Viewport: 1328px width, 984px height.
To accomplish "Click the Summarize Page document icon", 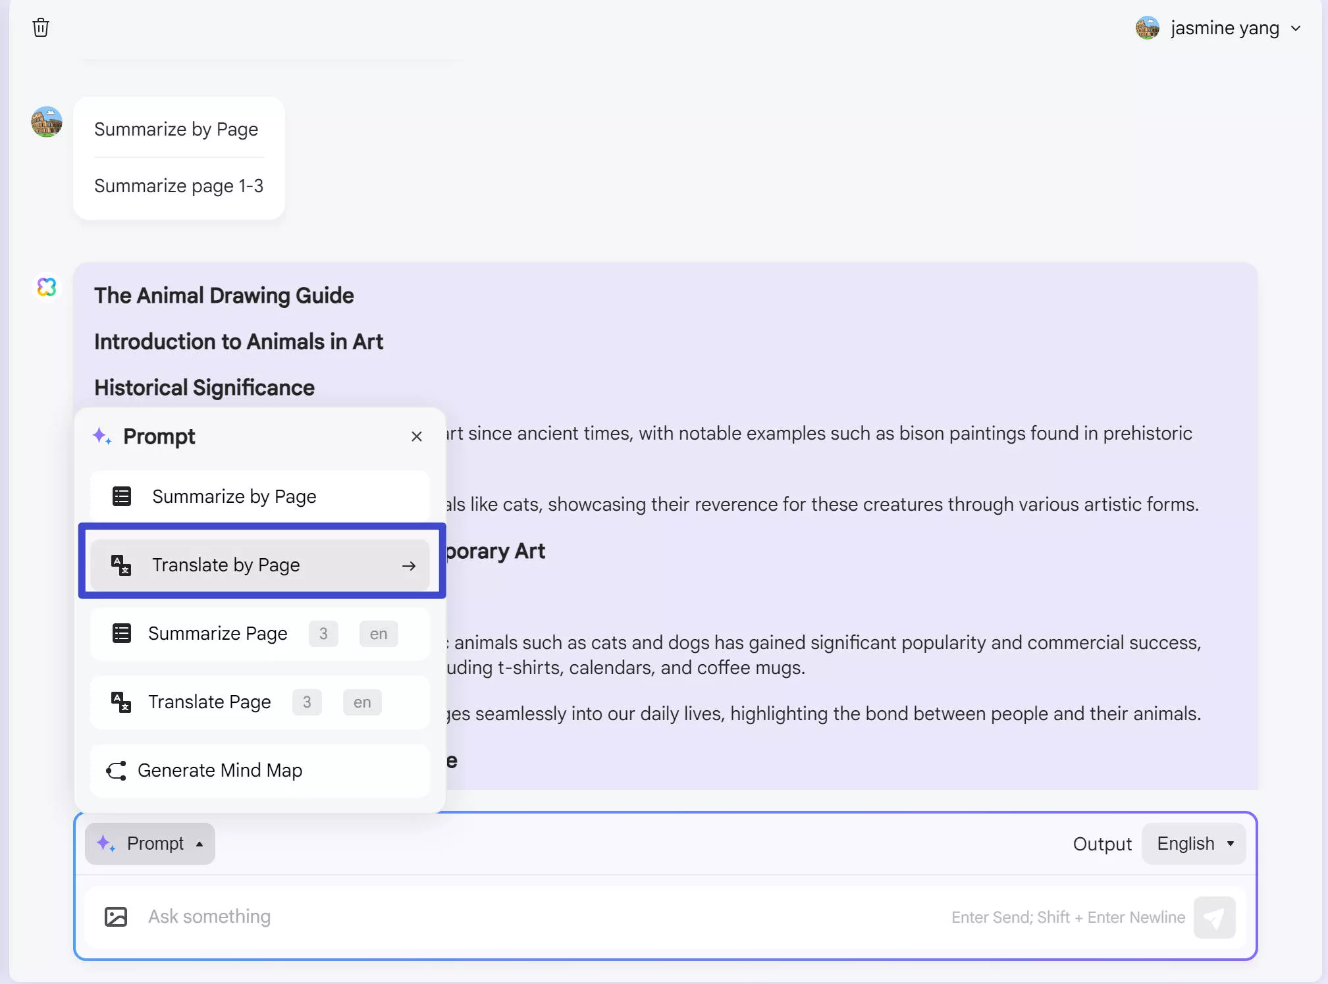I will [121, 633].
